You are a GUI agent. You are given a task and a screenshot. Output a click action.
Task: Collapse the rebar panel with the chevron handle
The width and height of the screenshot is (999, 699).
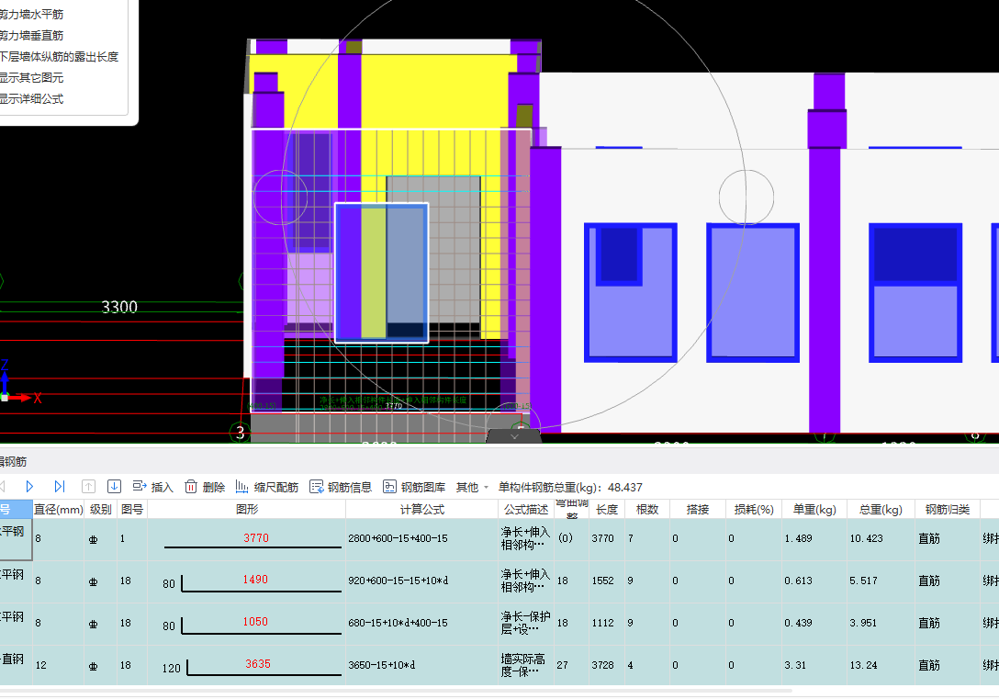tap(514, 436)
